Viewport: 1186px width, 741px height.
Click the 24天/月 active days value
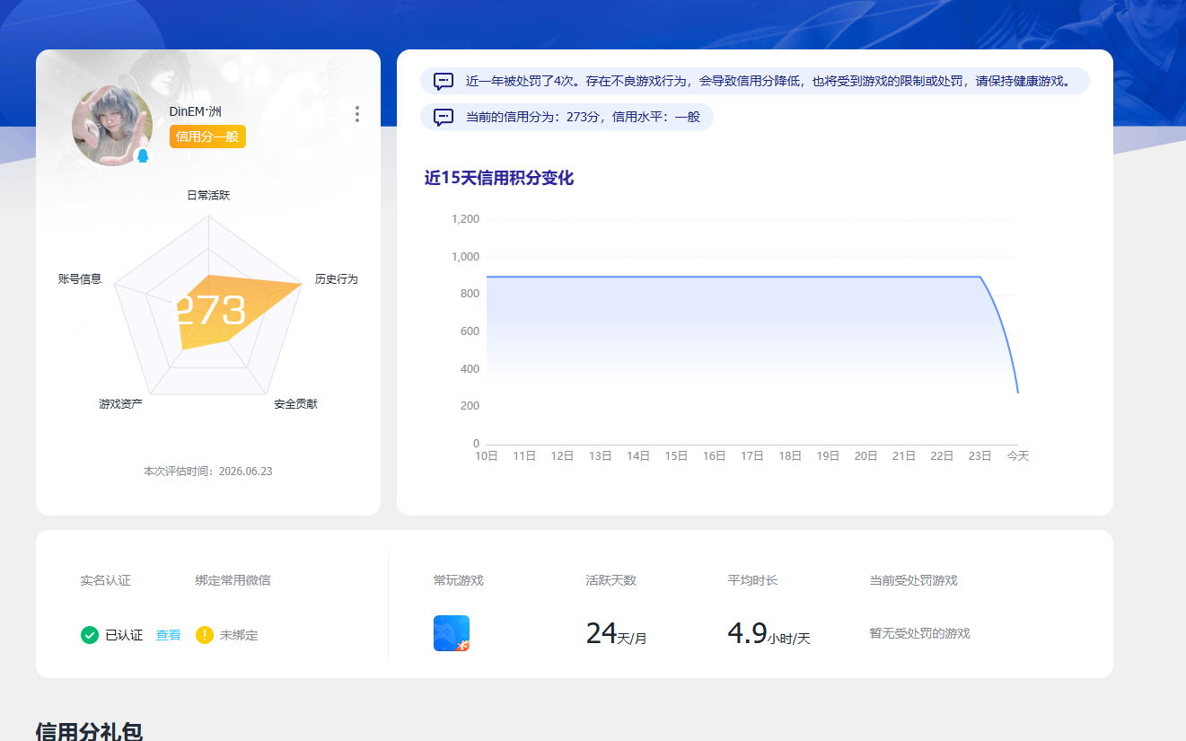click(x=616, y=634)
